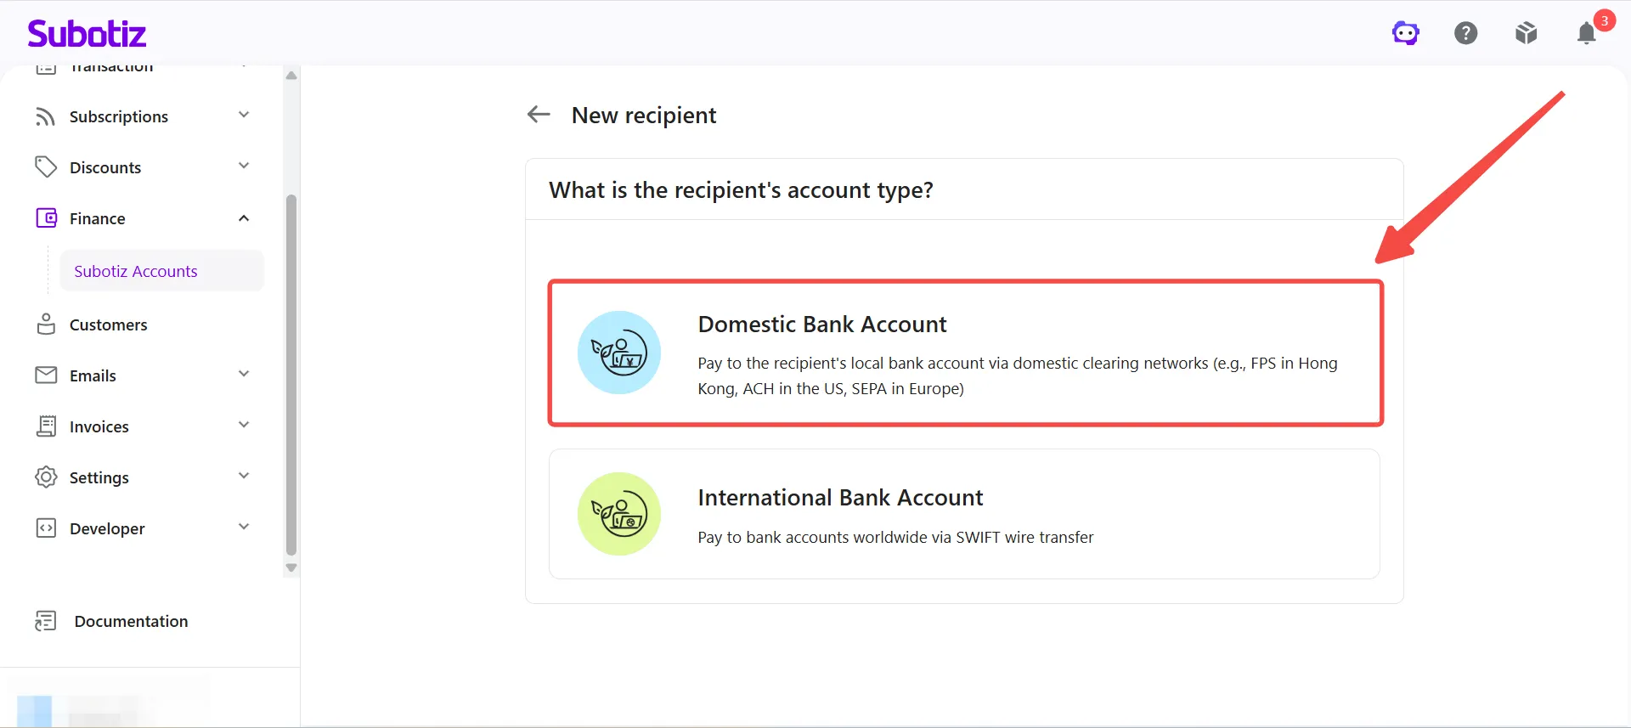The height and width of the screenshot is (728, 1631).
Task: Click the International Bank Account green icon
Action: [619, 514]
